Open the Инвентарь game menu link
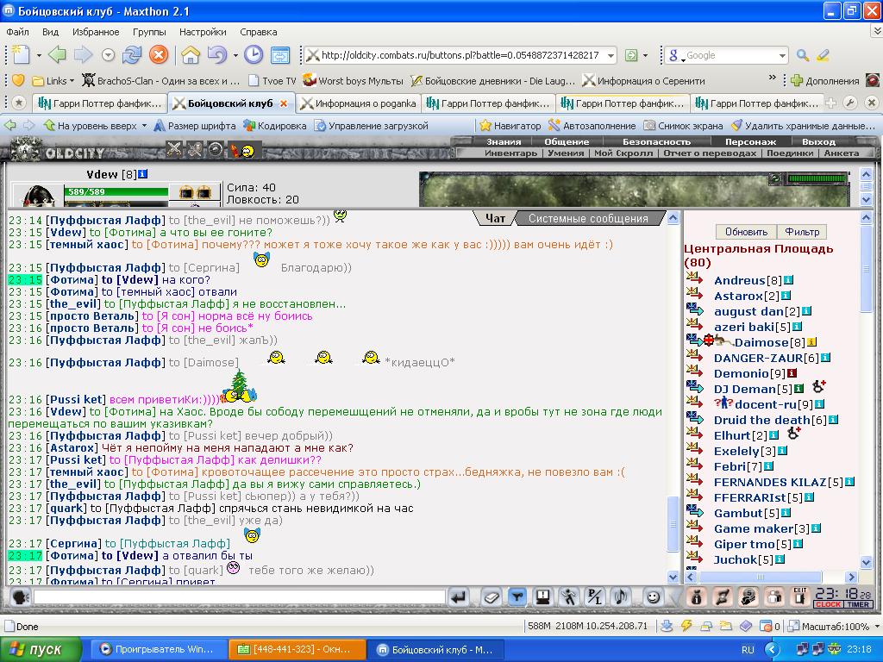The width and height of the screenshot is (883, 662). pos(510,153)
